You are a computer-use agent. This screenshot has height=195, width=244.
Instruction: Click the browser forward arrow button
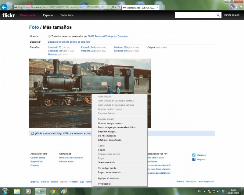tap(10, 7)
